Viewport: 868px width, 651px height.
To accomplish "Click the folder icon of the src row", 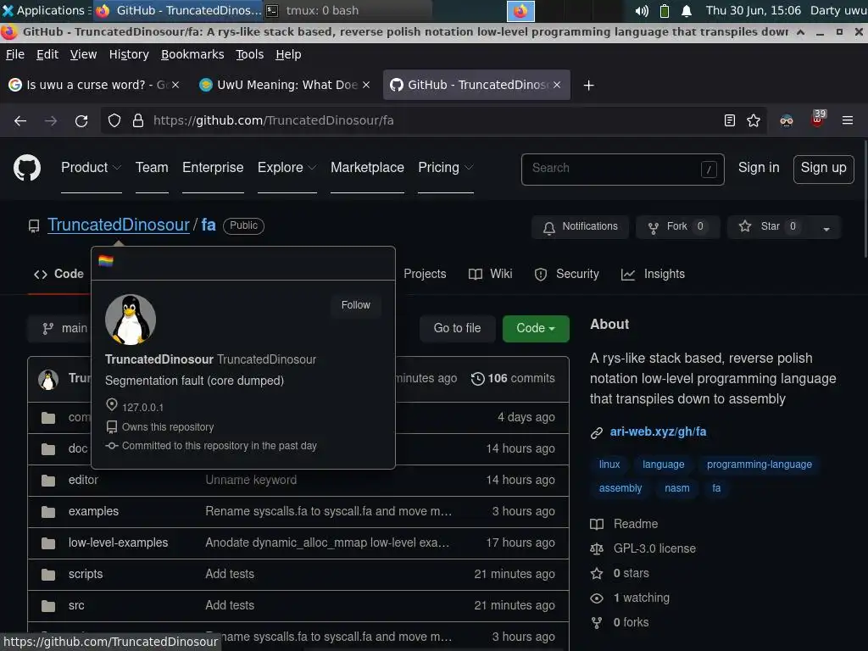I will [48, 605].
